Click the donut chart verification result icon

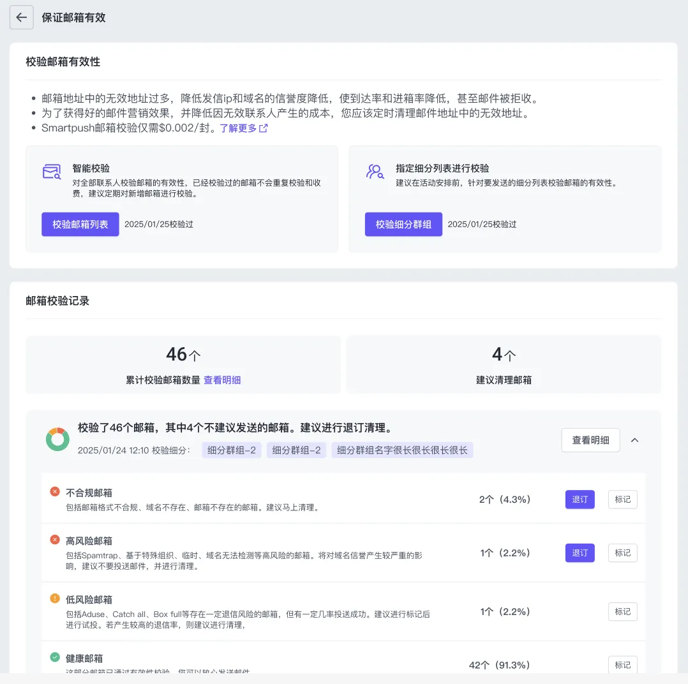(57, 440)
